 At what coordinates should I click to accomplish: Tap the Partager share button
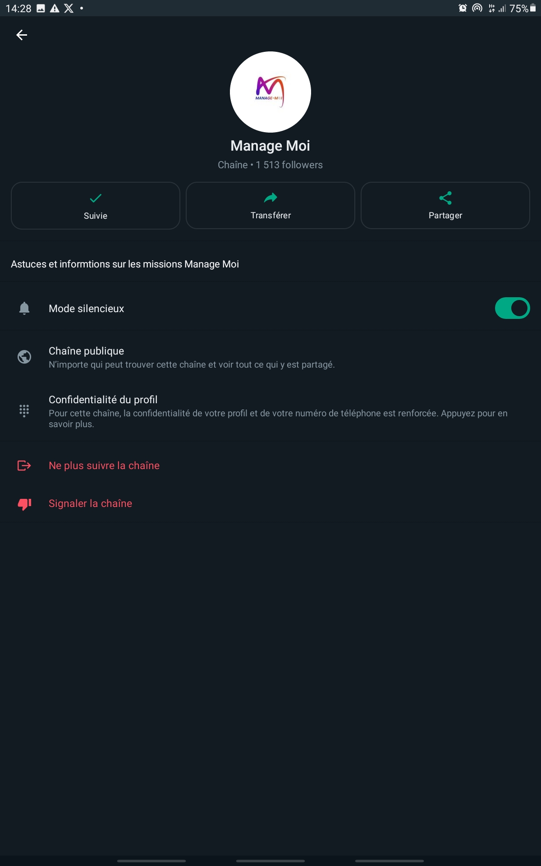445,206
